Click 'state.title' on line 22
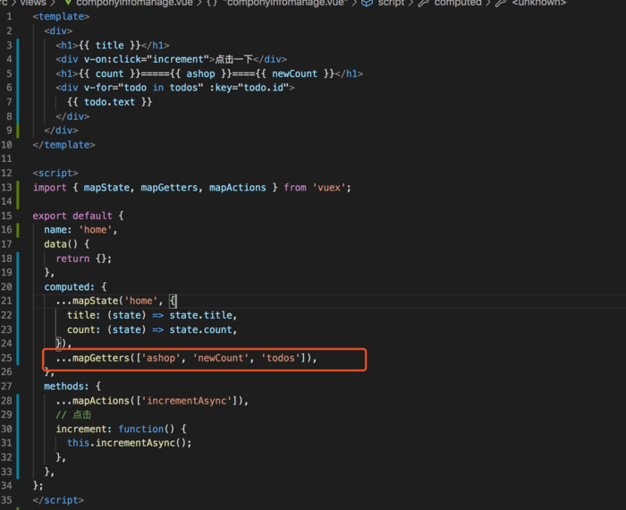Image resolution: width=626 pixels, height=510 pixels. pos(201,315)
